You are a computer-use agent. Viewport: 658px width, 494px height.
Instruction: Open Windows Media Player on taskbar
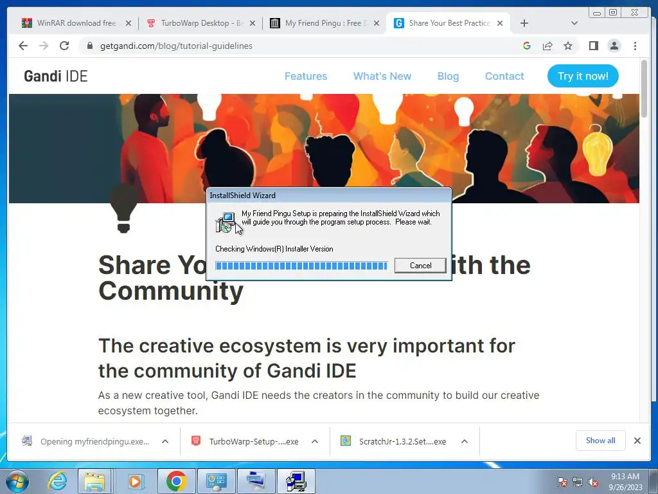click(134, 481)
